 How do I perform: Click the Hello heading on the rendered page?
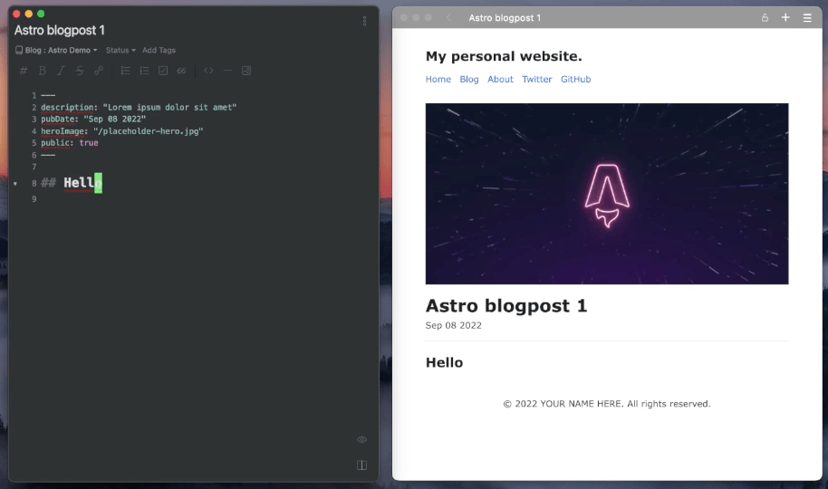(444, 363)
